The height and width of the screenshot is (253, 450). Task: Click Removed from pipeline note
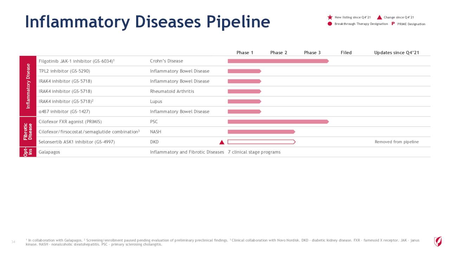coord(397,142)
